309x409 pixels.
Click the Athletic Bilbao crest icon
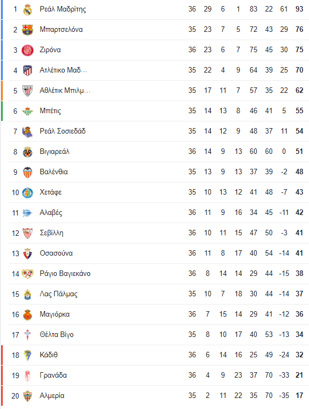click(27, 91)
